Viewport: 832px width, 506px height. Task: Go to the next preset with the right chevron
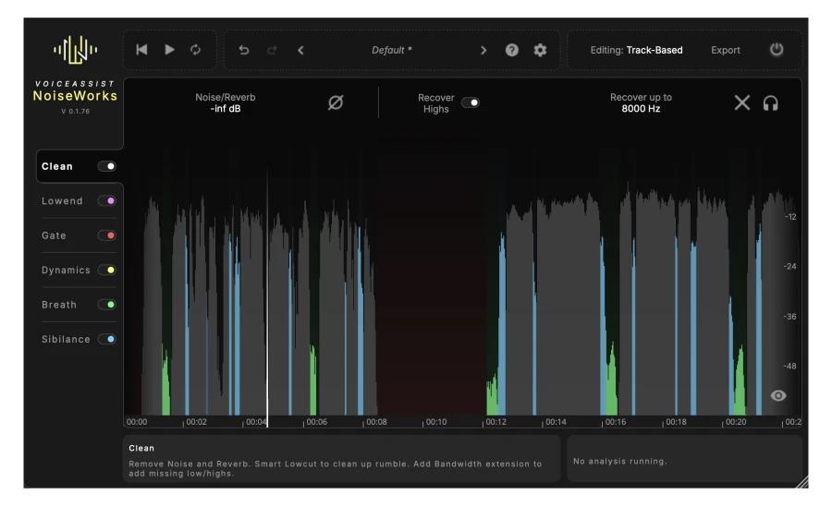(x=483, y=50)
